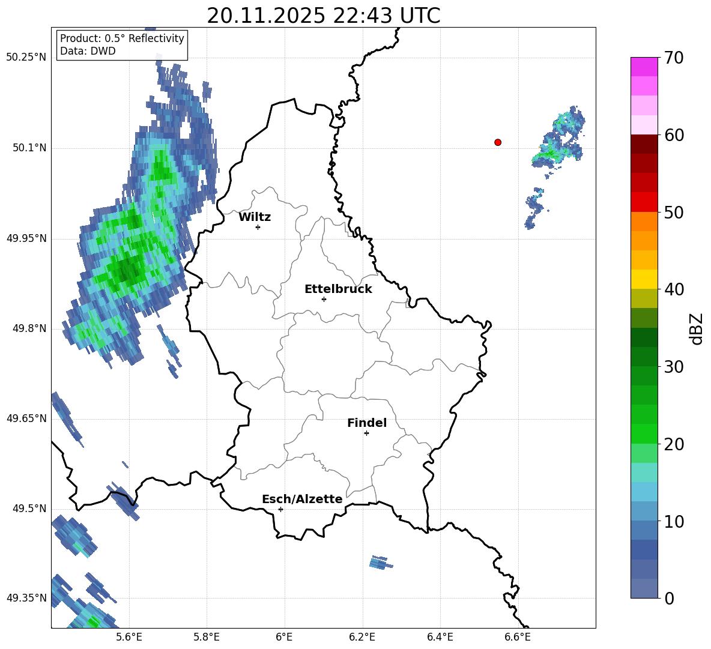Click colorbar tick label 20

(x=674, y=444)
